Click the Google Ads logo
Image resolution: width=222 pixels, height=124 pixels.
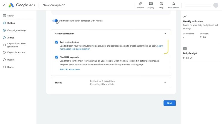click(11, 5)
